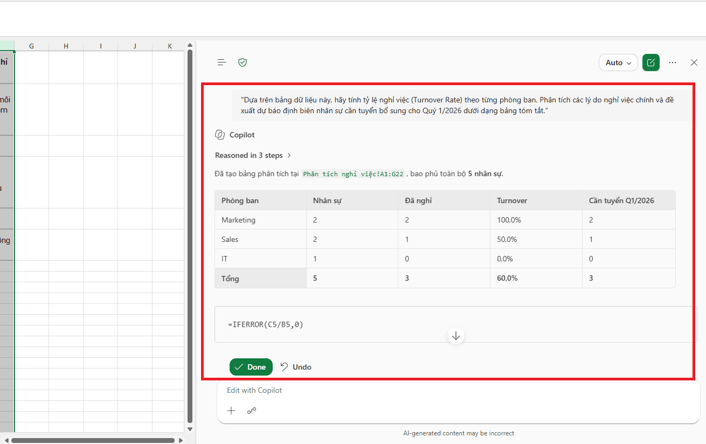Expand the Reasoned in 3 steps details
Screen dimensions: 706x444
coord(253,155)
